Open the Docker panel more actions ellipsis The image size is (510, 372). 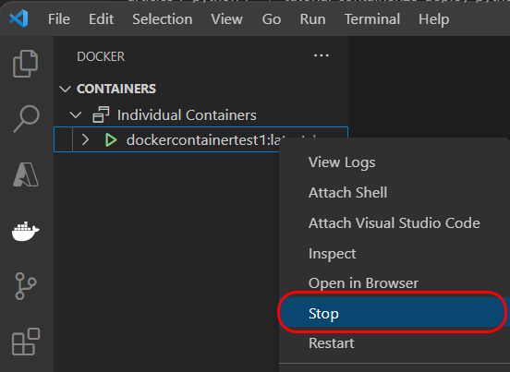(321, 56)
